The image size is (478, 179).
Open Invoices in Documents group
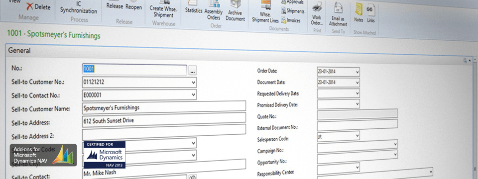tap(291, 20)
